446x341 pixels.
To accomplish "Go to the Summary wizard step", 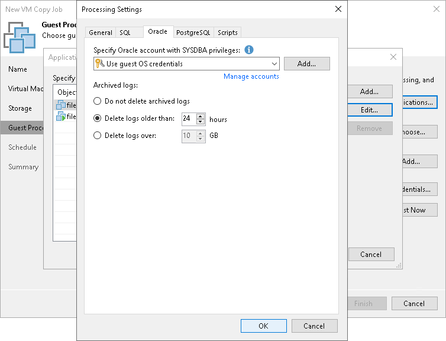I will click(23, 167).
